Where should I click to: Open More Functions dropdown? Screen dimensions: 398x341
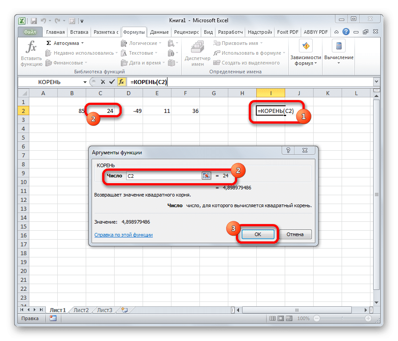172,63
